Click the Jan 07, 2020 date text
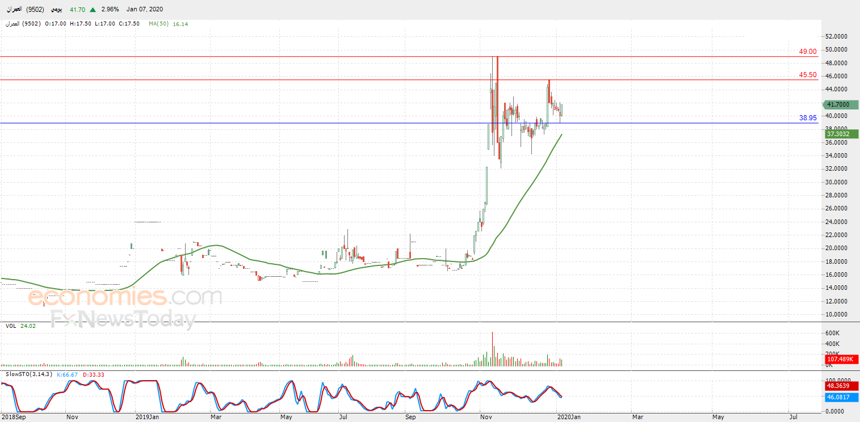Screen dimensions: 860x422 pos(144,10)
